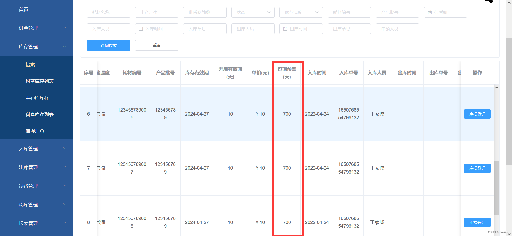Click 库存有效期 2024-04-27 in row 8
512x236 pixels.
pyautogui.click(x=197, y=222)
